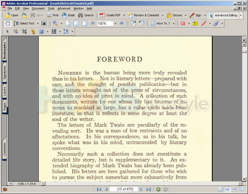Click the Zoom In plus button

tap(122, 24)
